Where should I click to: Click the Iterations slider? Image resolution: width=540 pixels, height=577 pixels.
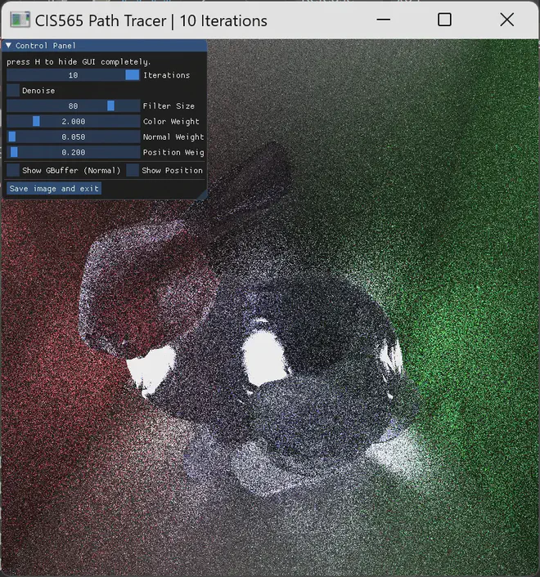point(74,75)
